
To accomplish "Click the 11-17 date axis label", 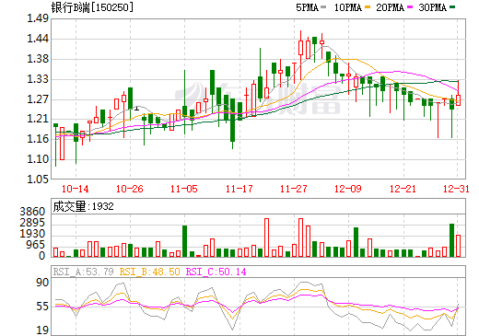I will point(239,189).
